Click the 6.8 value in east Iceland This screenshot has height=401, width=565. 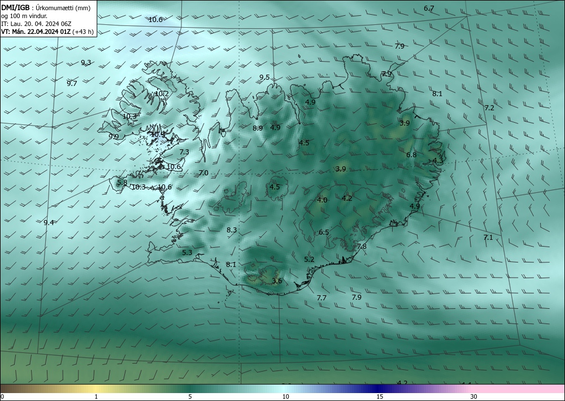pyautogui.click(x=411, y=155)
